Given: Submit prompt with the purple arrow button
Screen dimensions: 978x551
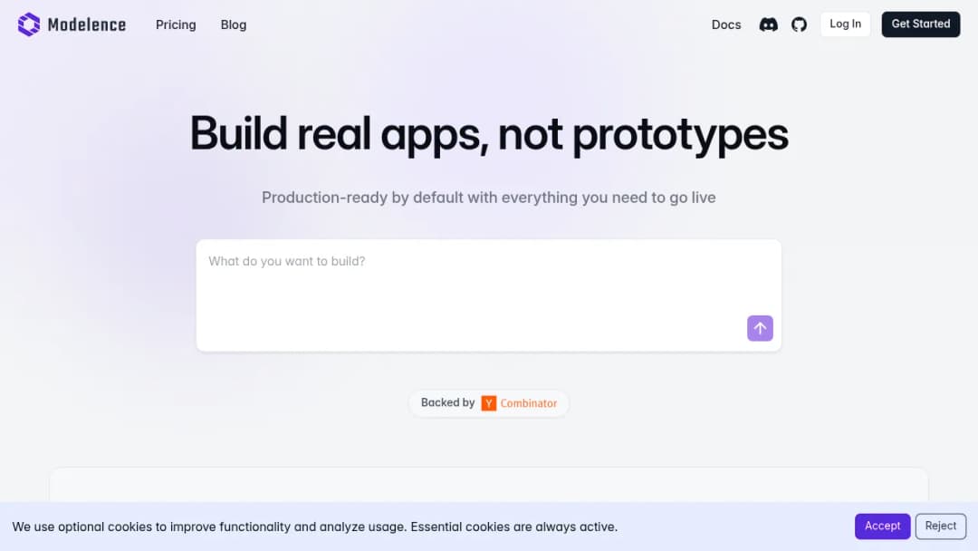Looking at the screenshot, I should 760,328.
